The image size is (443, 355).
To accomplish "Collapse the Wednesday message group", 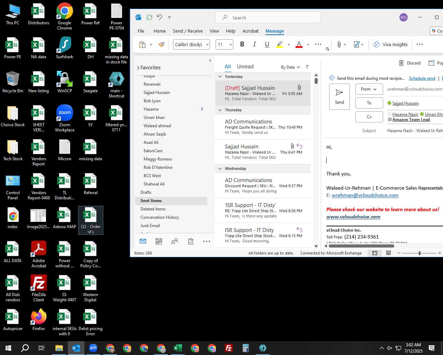I will [x=220, y=168].
